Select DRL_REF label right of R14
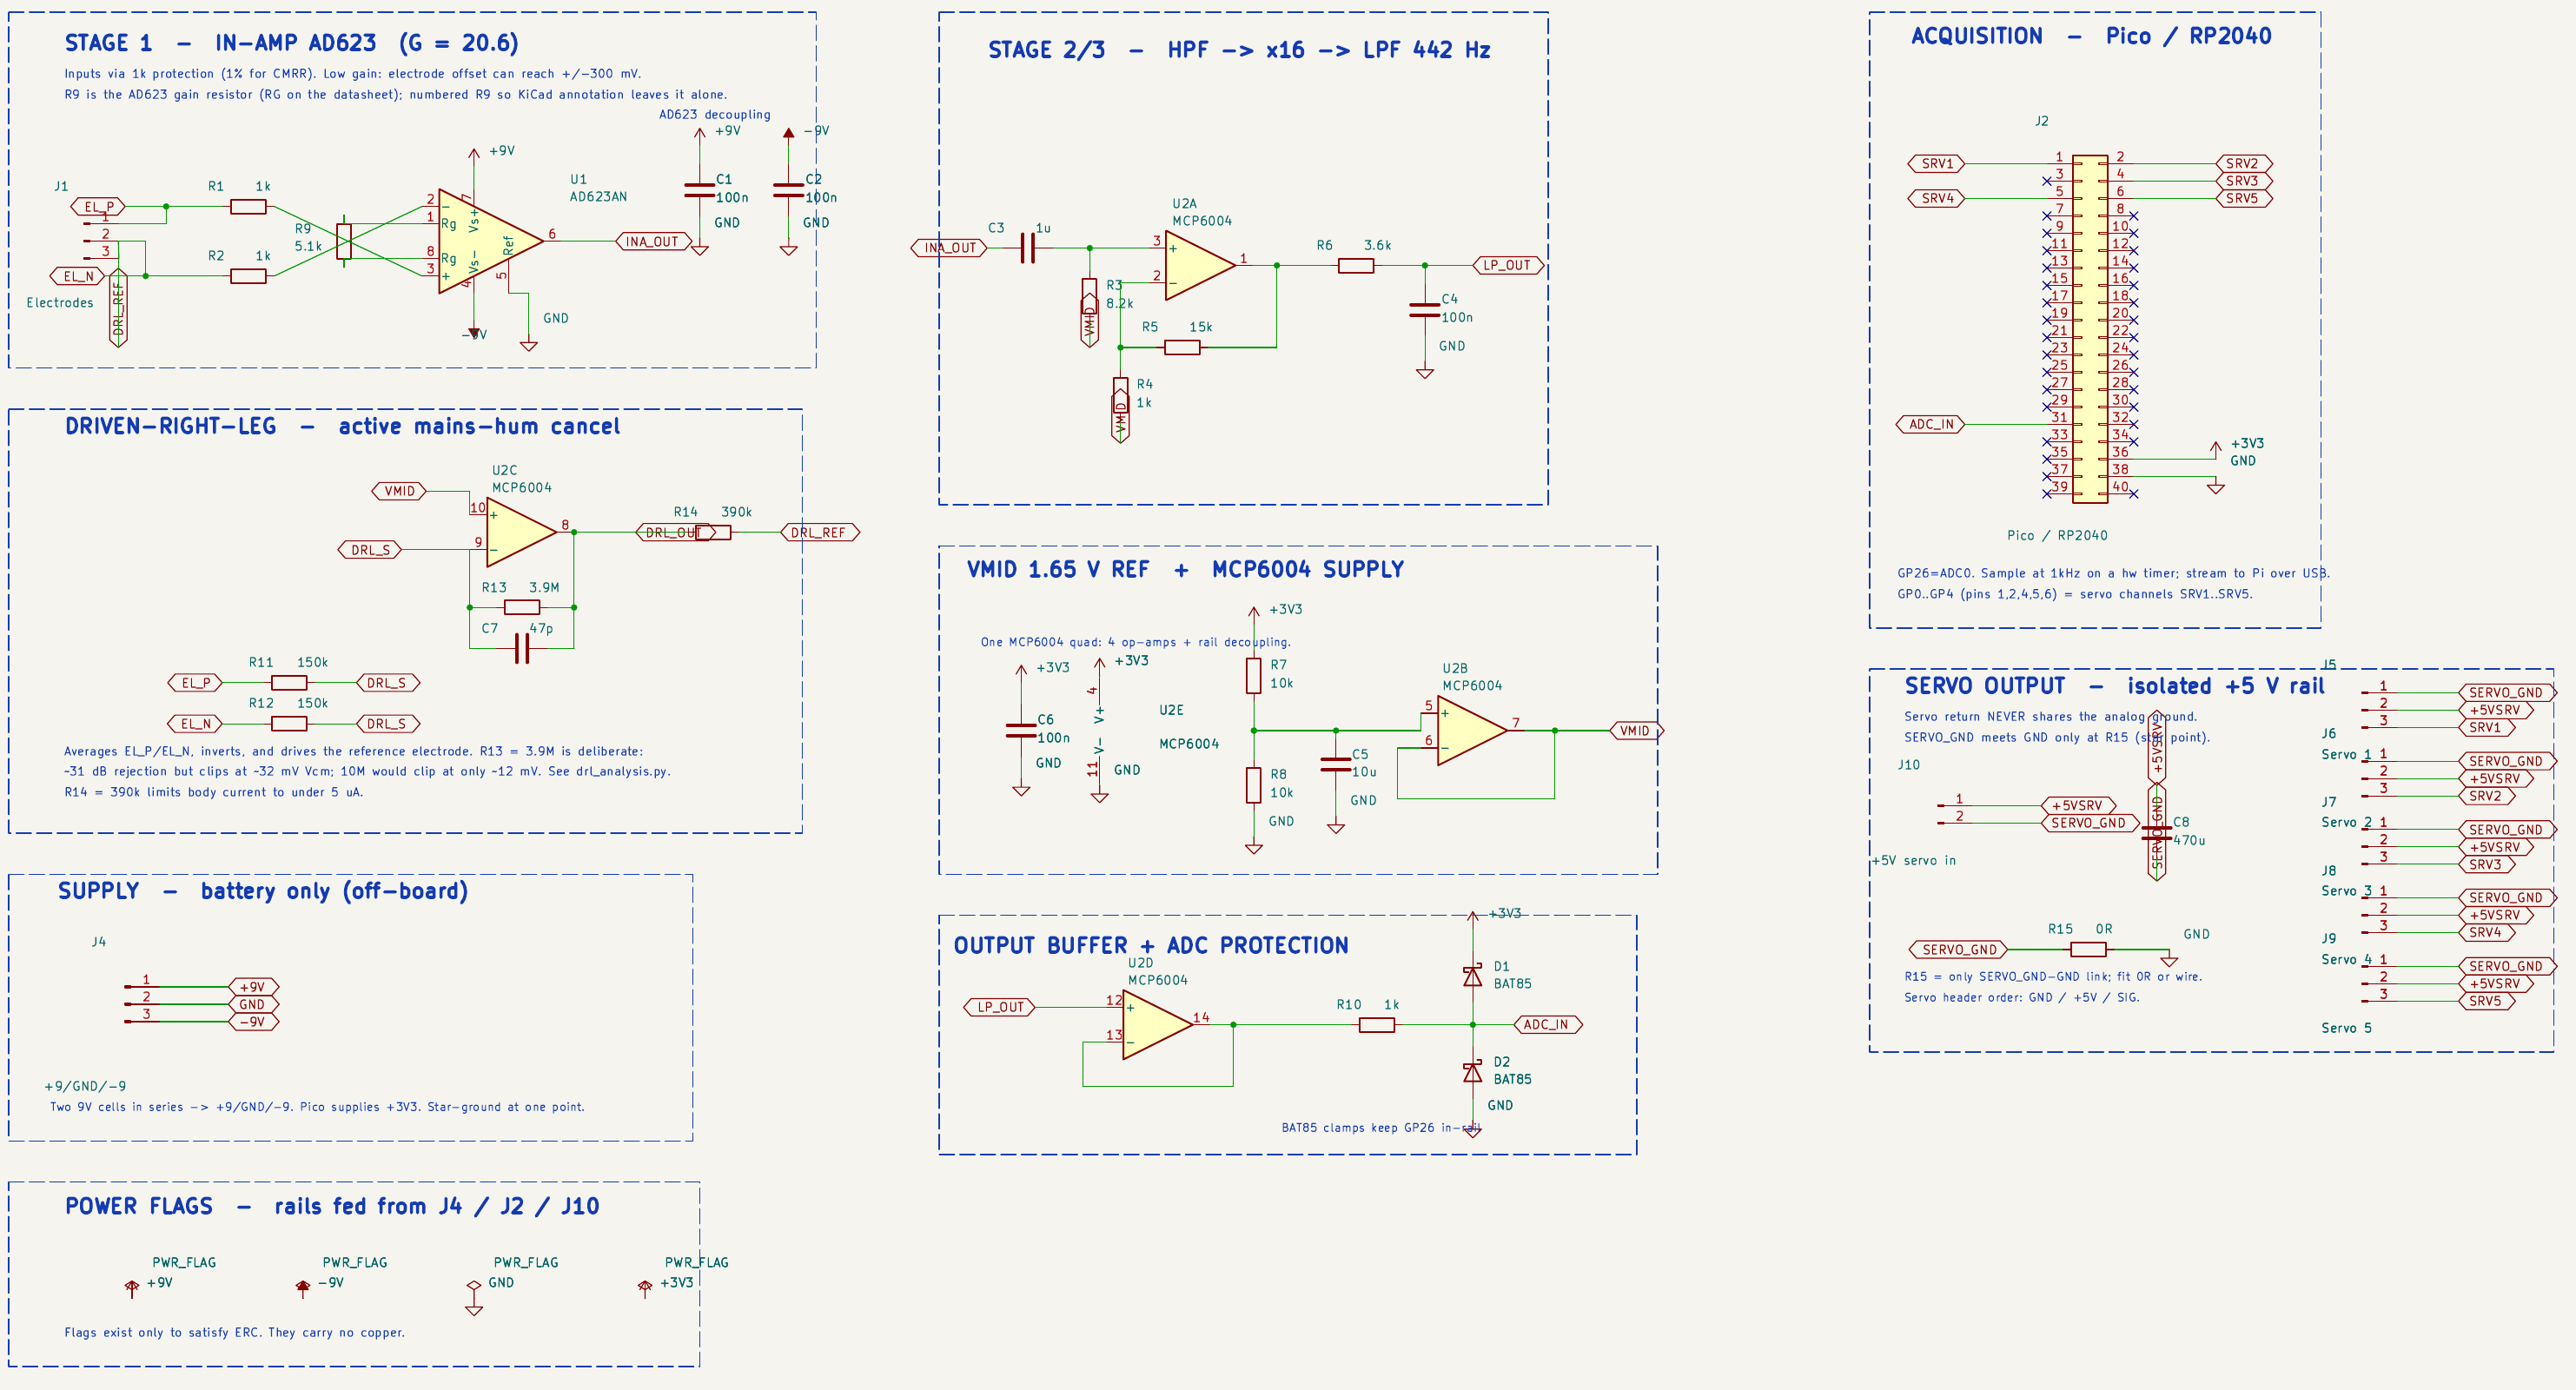 point(819,533)
